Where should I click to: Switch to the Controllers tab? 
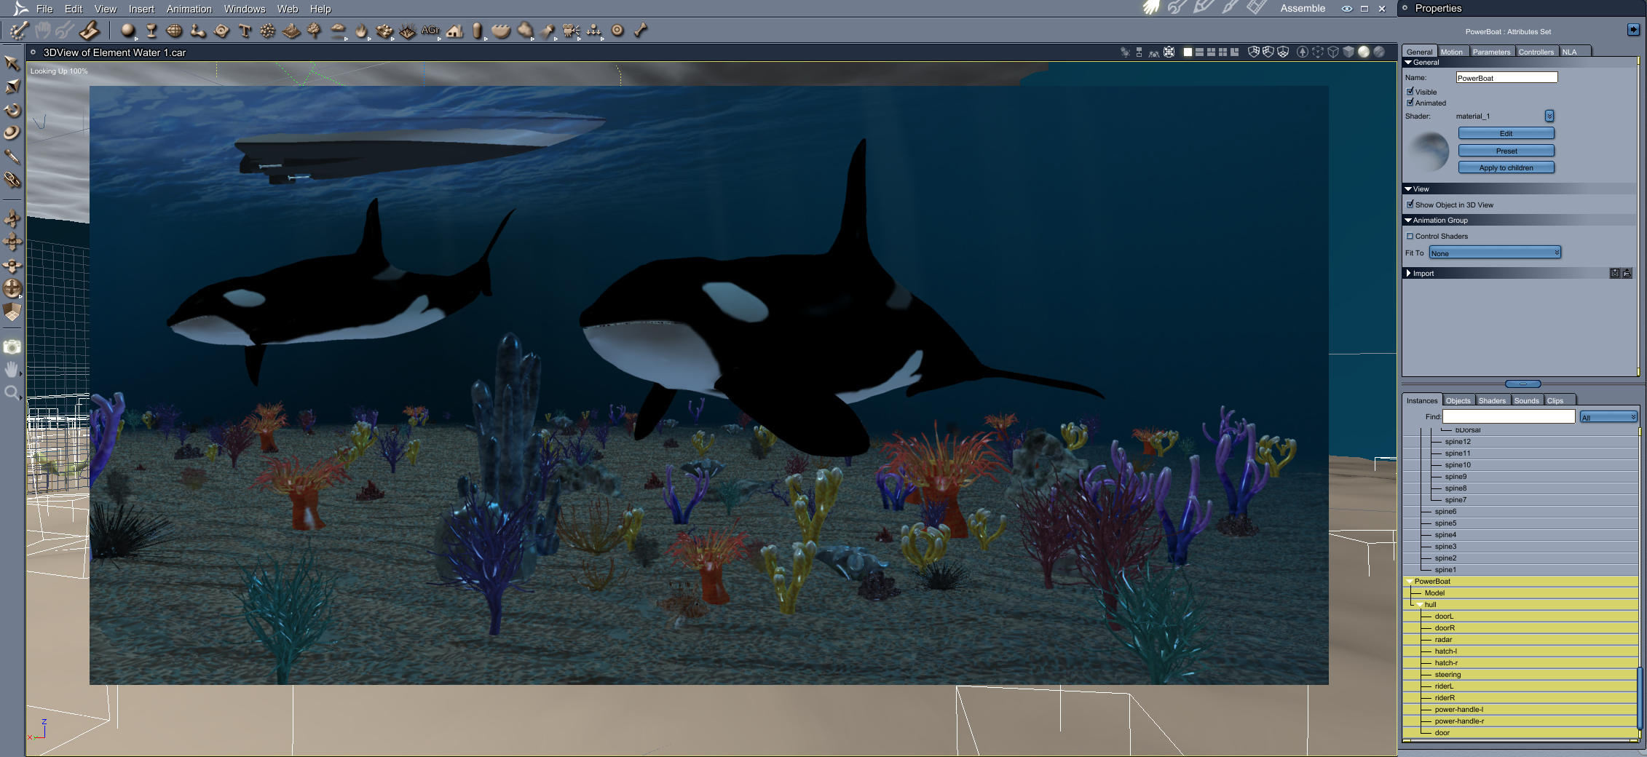1536,52
